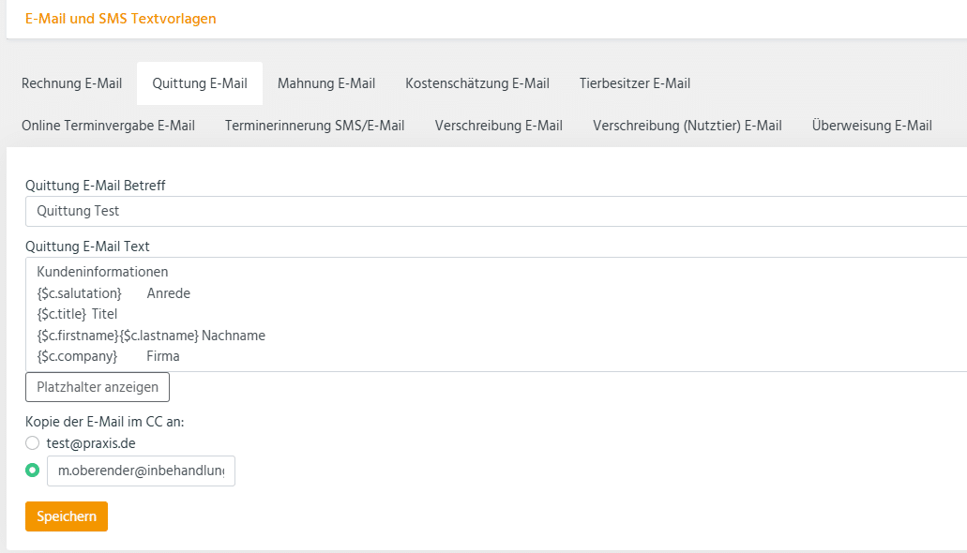This screenshot has height=553, width=967.
Task: Focus the Quittung E-Mail Betreff field
Action: click(x=495, y=212)
